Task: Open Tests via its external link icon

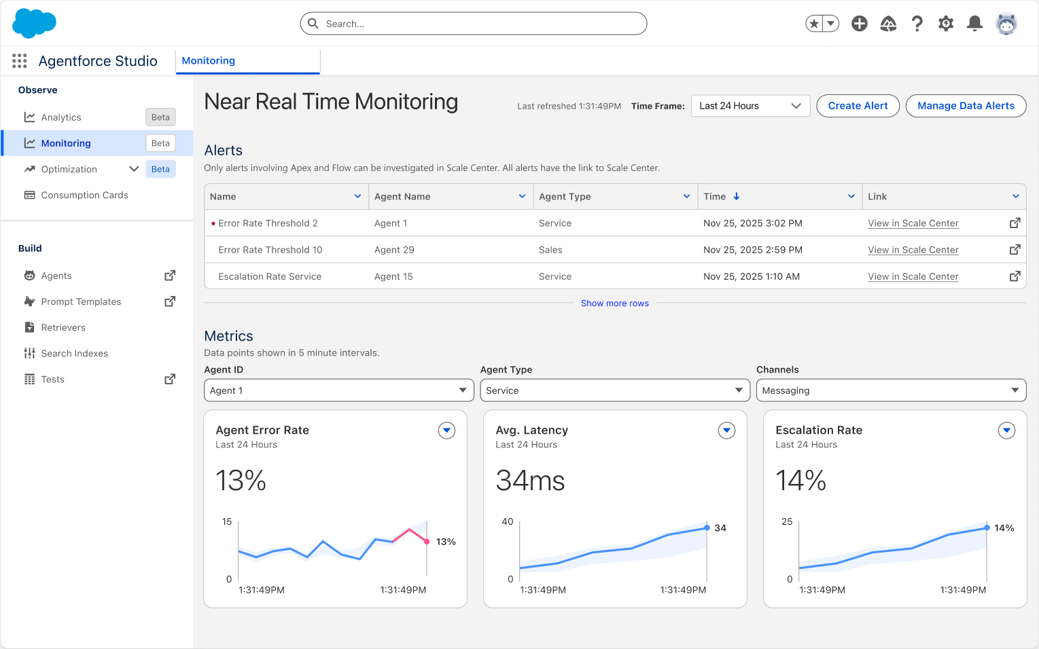Action: pos(169,379)
